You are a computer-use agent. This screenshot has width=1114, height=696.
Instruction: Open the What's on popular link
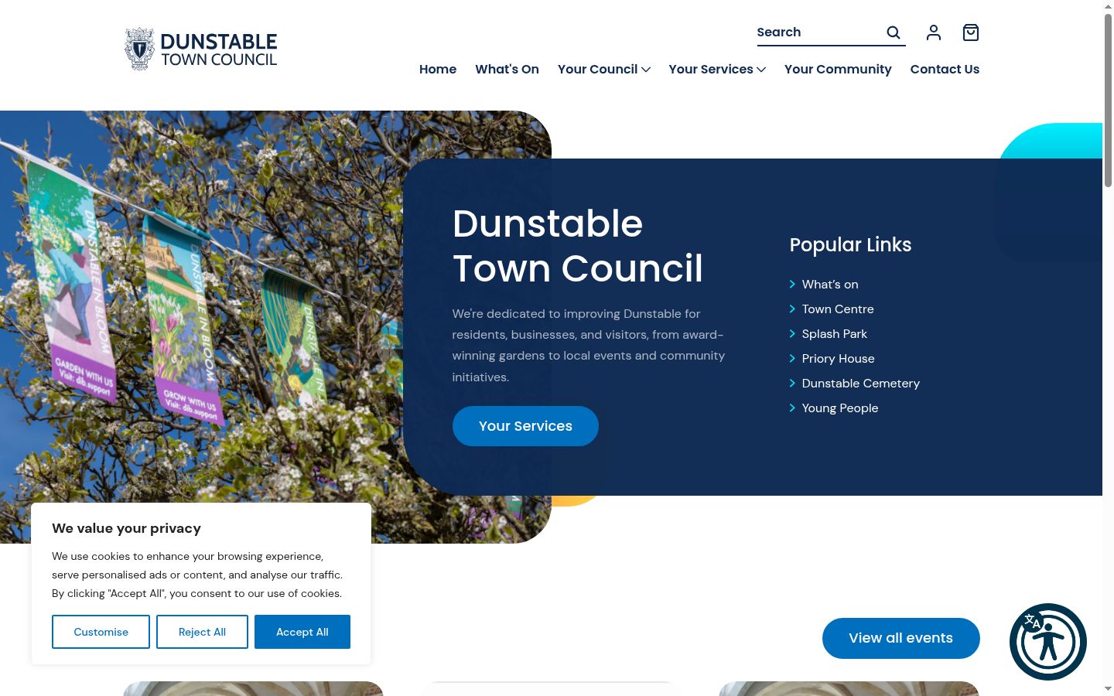coord(830,285)
